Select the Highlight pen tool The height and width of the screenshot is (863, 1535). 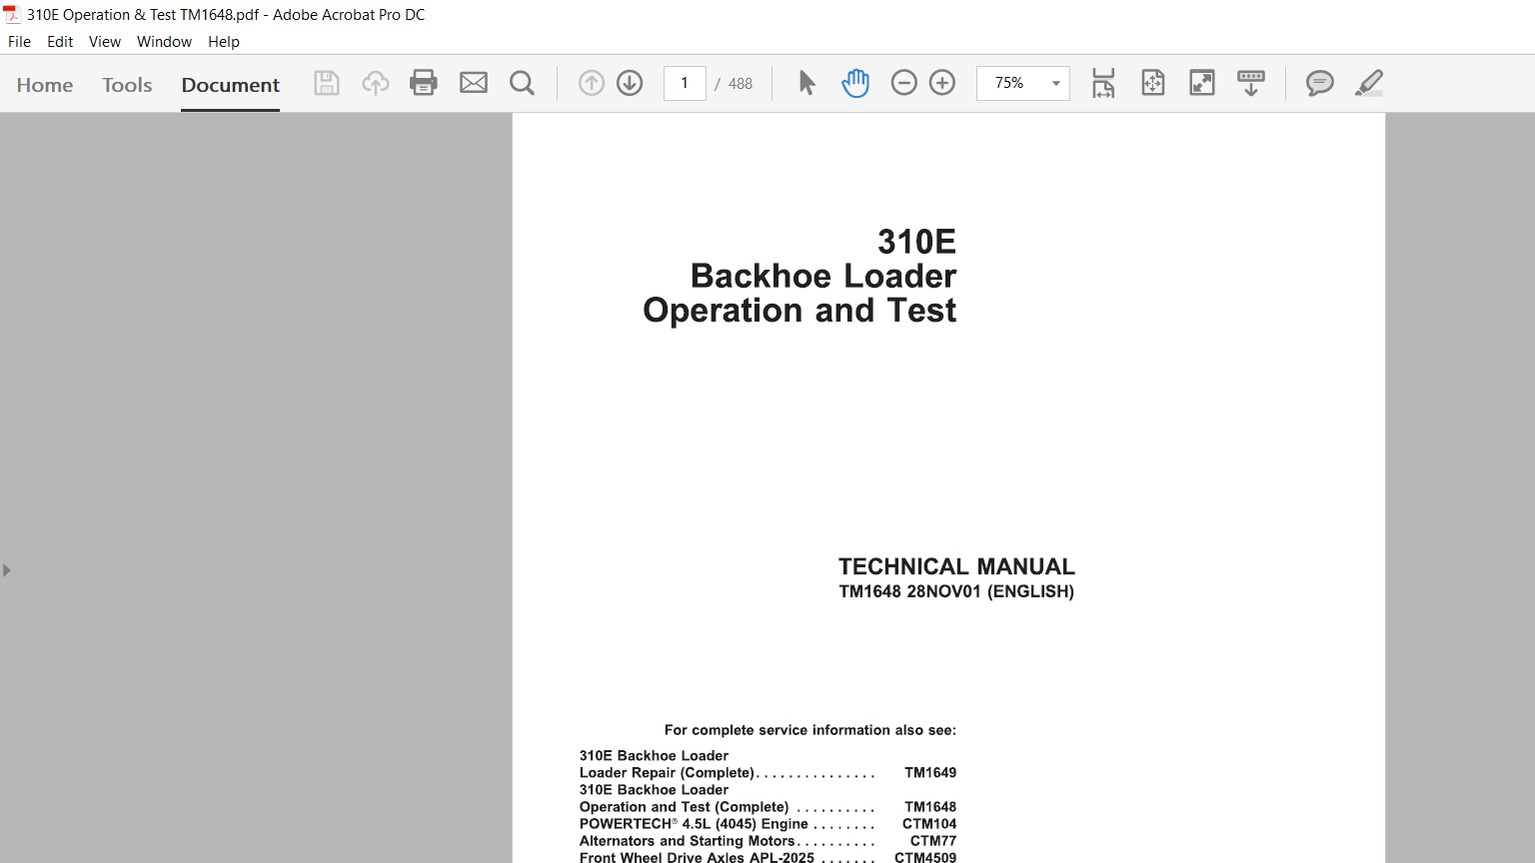pos(1369,83)
